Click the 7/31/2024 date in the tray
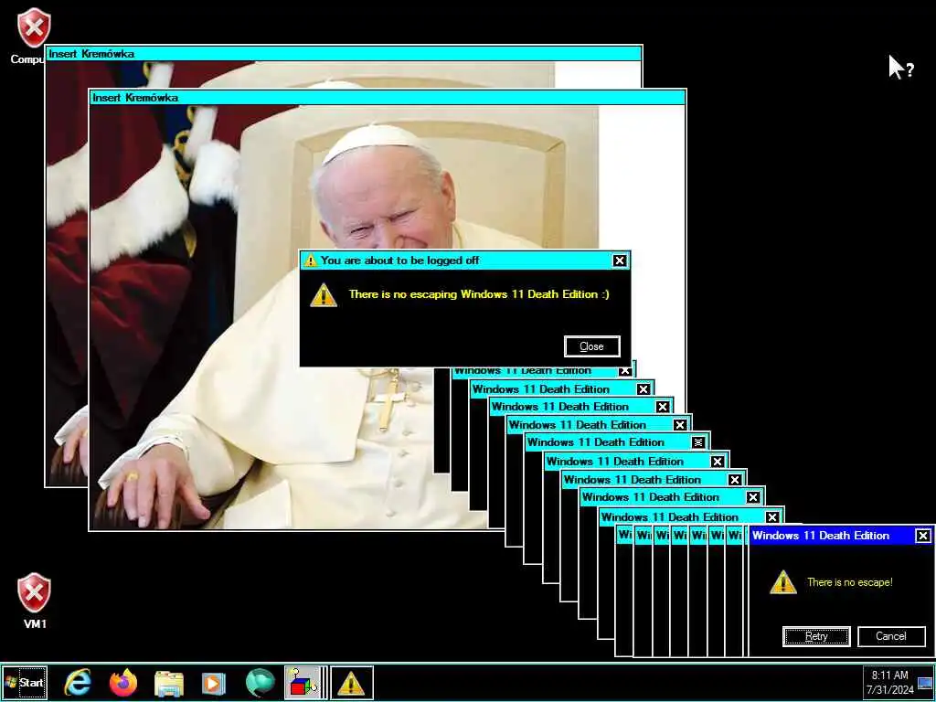Screen dimensions: 936x702 click(890, 690)
